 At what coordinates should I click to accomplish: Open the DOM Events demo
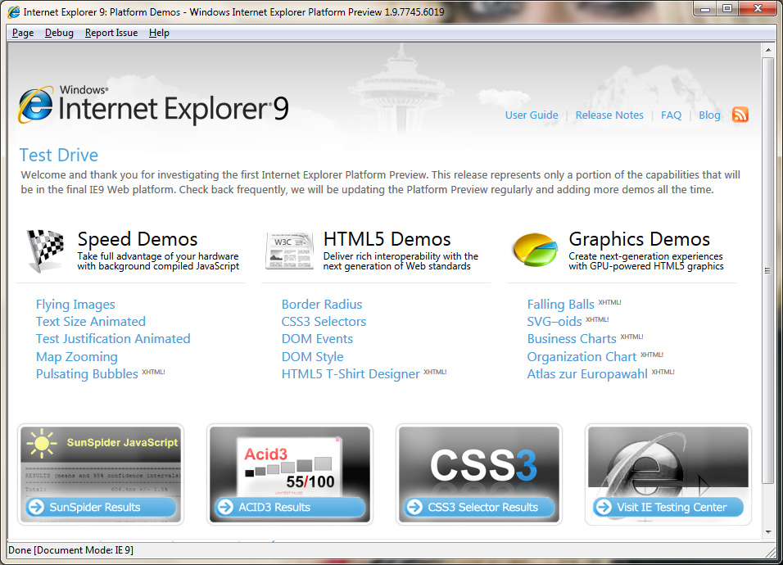pyautogui.click(x=317, y=338)
